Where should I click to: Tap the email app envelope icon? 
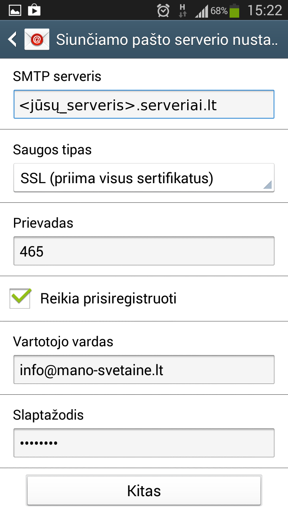37,39
